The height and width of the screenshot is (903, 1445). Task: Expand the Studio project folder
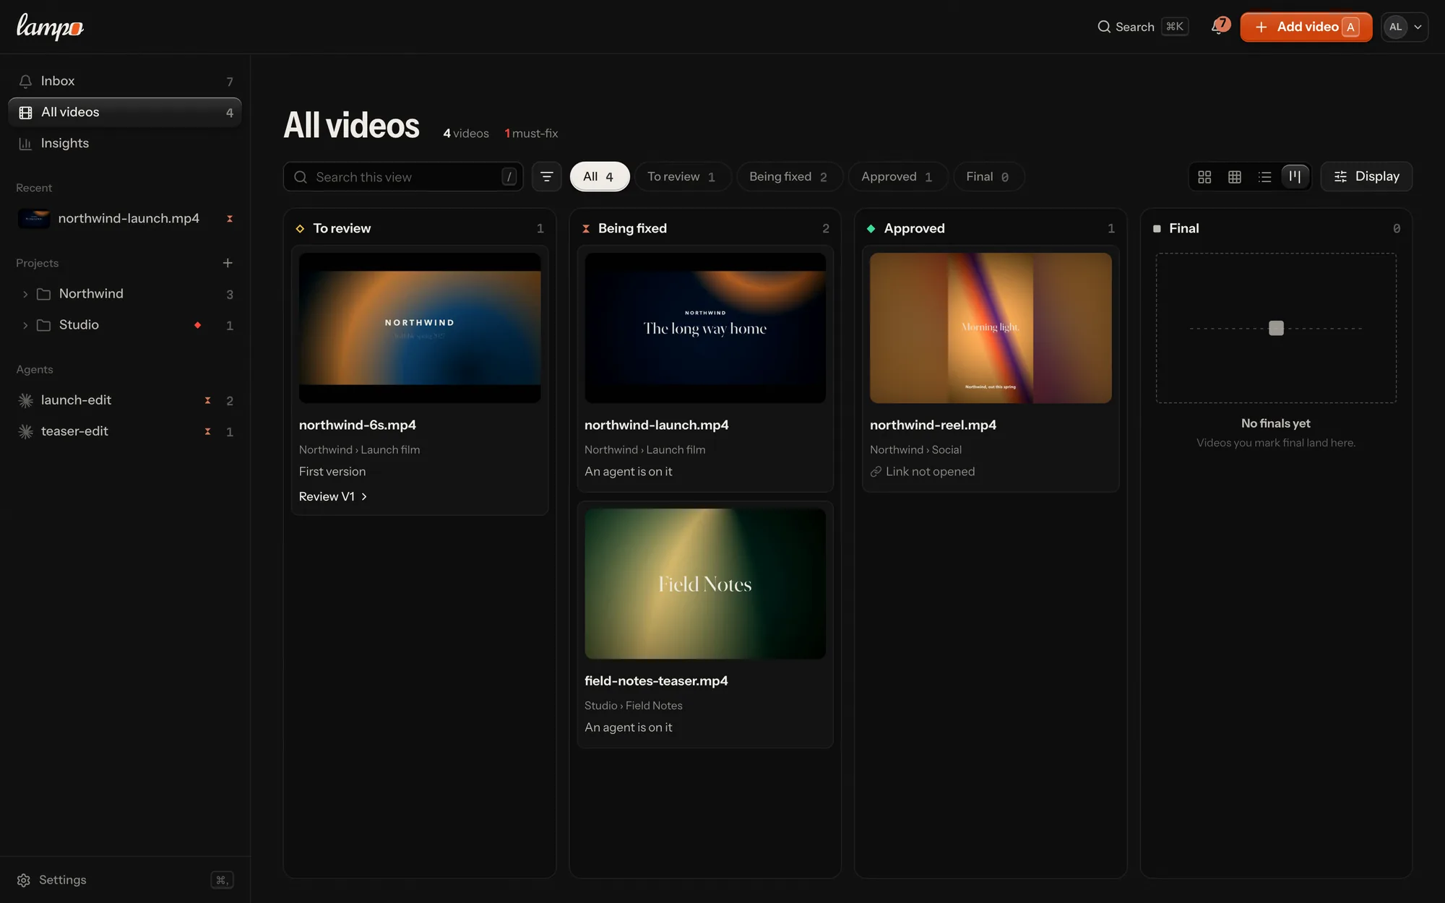click(25, 325)
